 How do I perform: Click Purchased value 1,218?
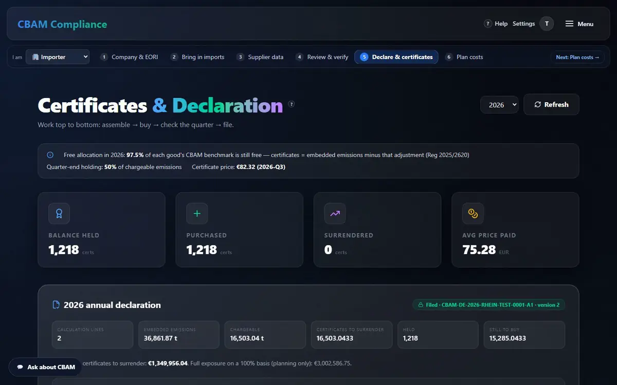coord(202,250)
